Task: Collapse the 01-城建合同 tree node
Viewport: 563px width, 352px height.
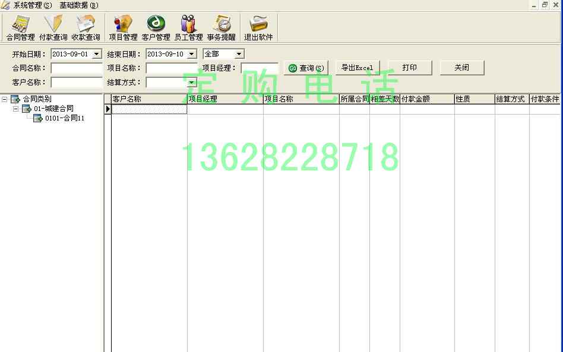Action: [x=16, y=109]
